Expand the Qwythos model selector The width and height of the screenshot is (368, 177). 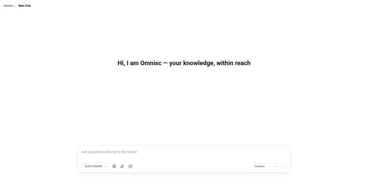click(x=266, y=166)
